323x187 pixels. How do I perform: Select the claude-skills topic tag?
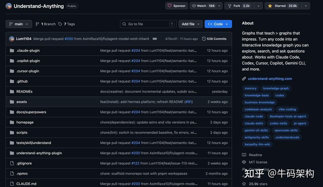[254, 123]
